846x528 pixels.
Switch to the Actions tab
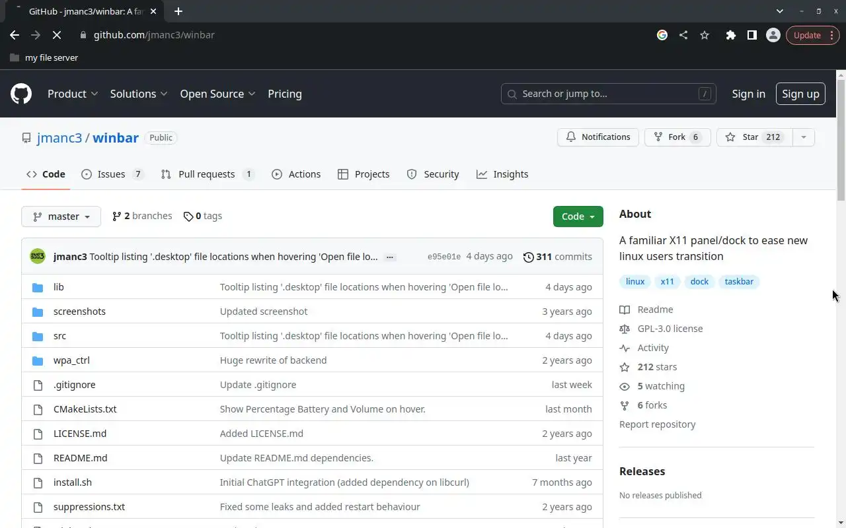296,174
